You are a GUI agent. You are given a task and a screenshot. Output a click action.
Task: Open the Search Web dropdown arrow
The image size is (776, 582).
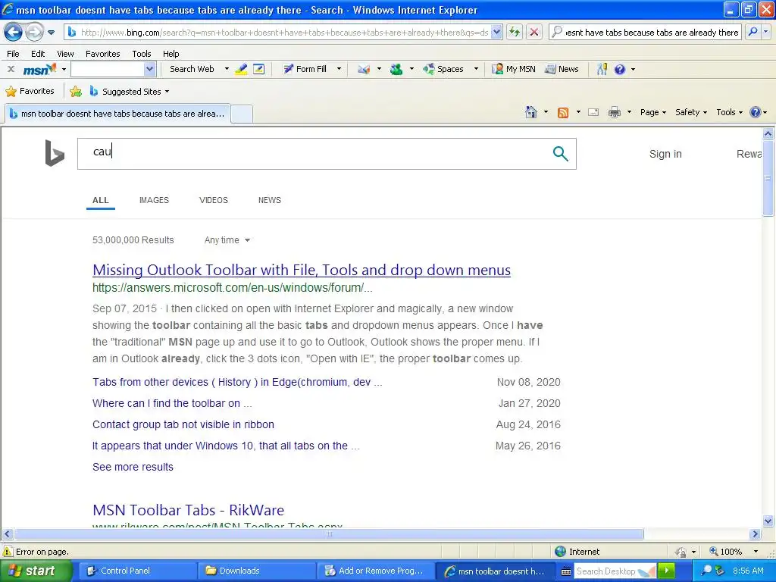(227, 69)
